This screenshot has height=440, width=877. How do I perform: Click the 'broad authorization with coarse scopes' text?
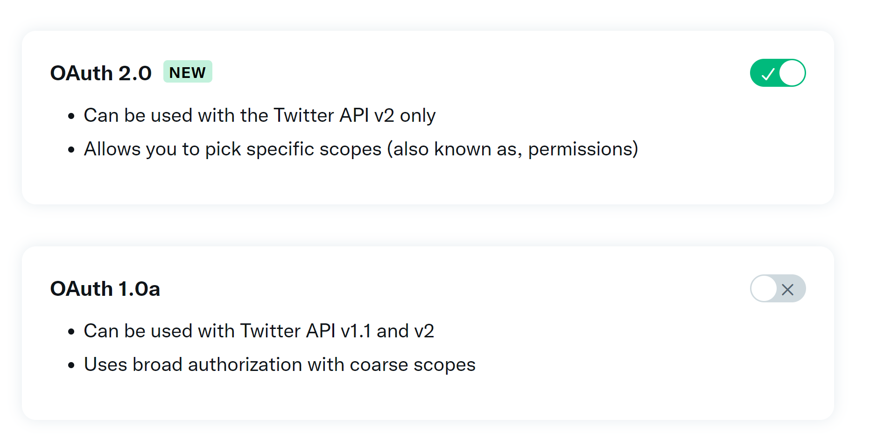(x=304, y=364)
